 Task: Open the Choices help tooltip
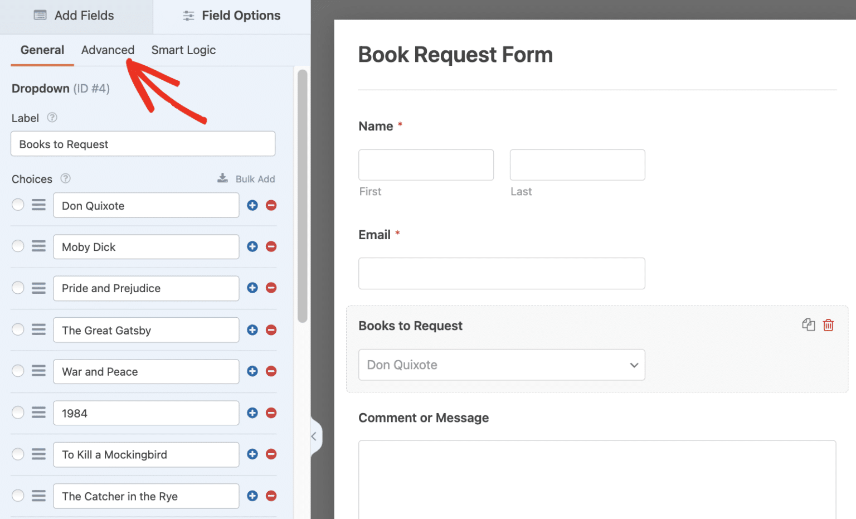coord(65,178)
